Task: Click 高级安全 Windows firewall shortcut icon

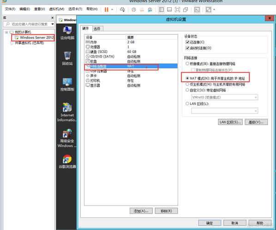Action: click(x=67, y=138)
